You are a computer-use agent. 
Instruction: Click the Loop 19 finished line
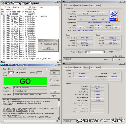pos(20,56)
